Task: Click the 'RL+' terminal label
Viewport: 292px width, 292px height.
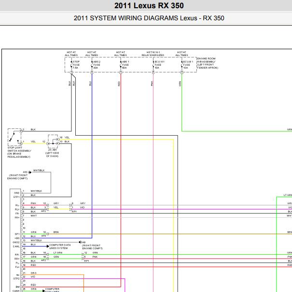Action: pyautogui.click(x=17, y=209)
